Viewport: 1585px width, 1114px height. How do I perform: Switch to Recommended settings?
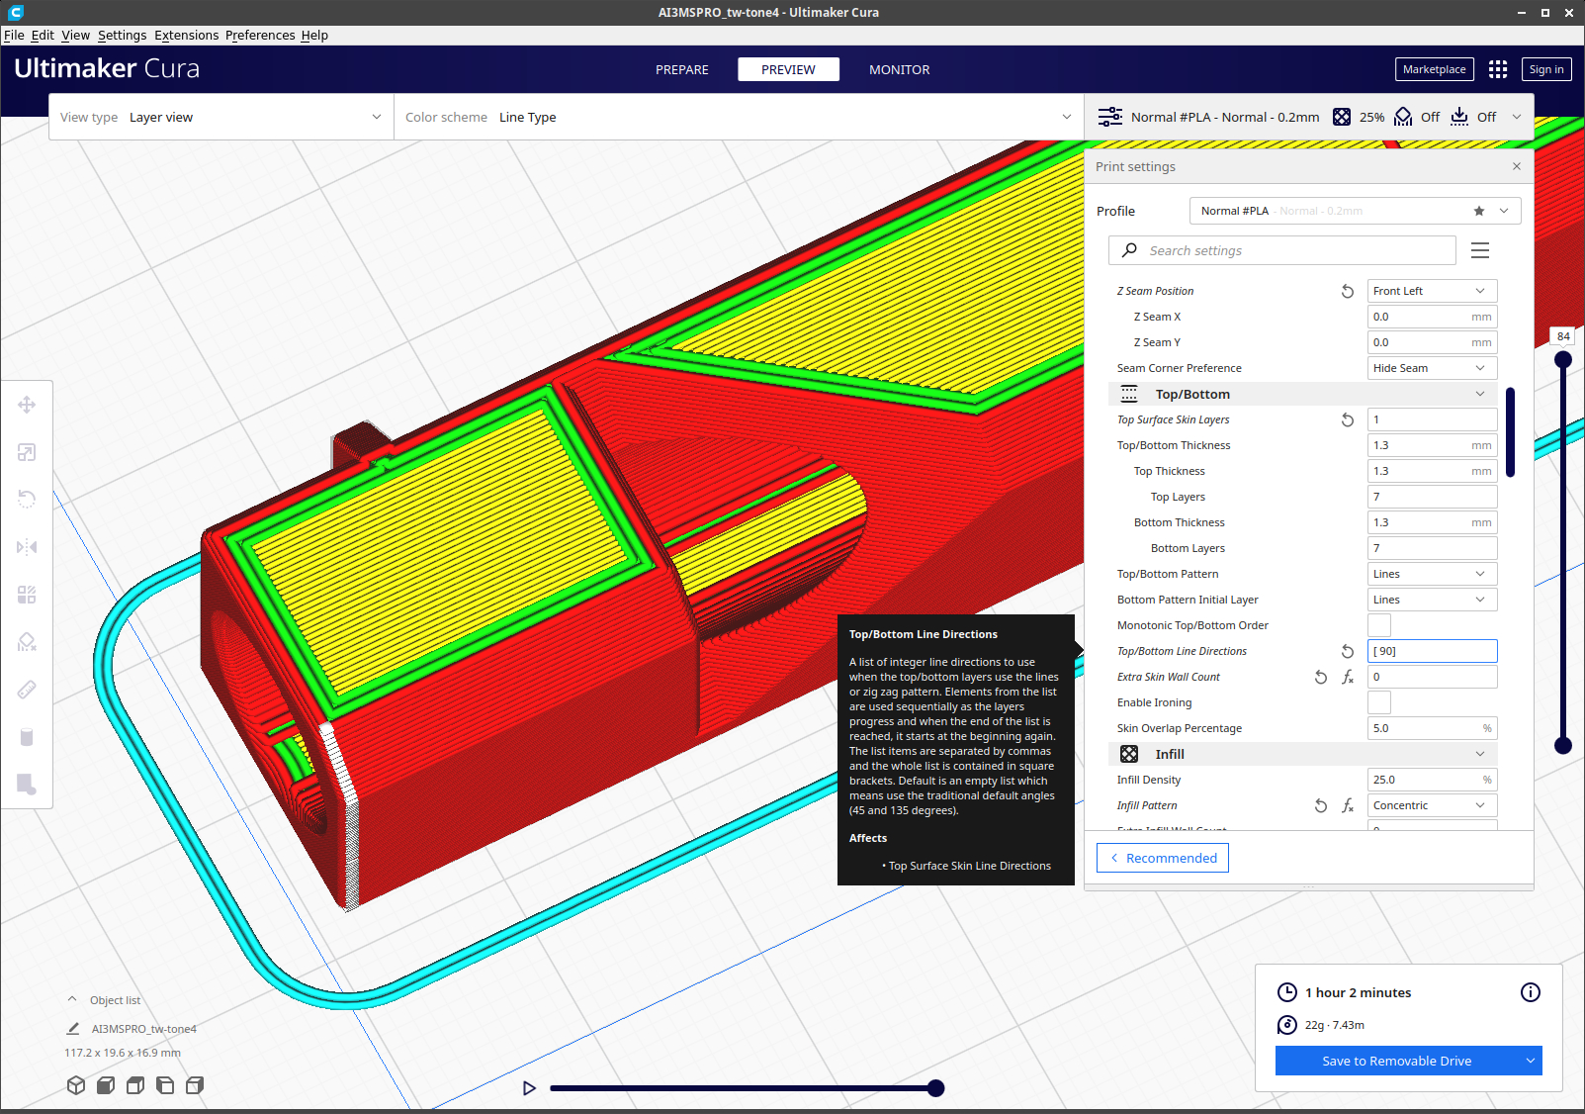click(x=1163, y=858)
